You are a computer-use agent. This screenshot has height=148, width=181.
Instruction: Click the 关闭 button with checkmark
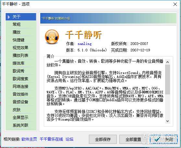164,139
